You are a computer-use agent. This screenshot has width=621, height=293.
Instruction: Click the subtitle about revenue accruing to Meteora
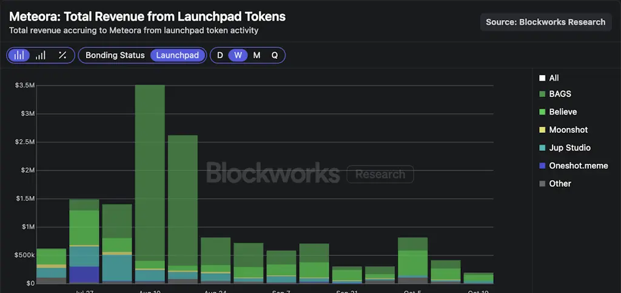pos(133,30)
